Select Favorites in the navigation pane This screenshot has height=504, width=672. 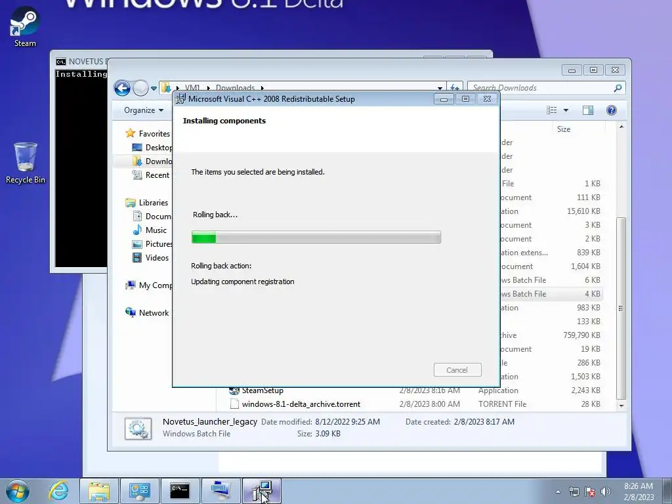(x=148, y=134)
